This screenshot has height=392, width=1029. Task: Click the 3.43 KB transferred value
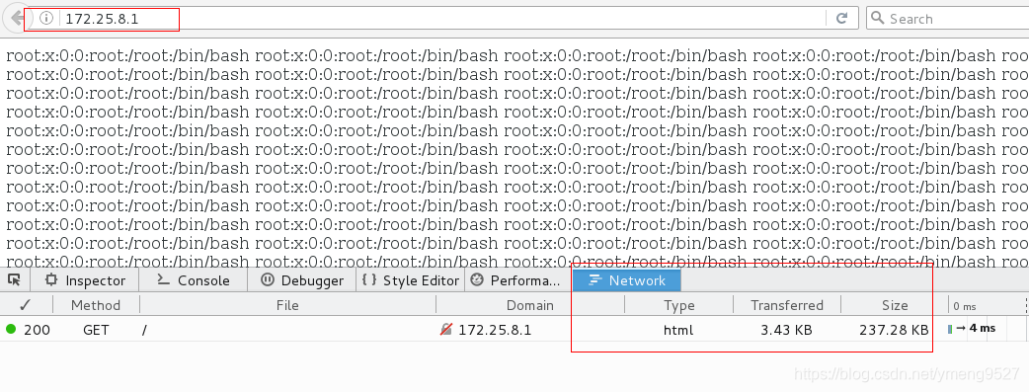point(786,330)
